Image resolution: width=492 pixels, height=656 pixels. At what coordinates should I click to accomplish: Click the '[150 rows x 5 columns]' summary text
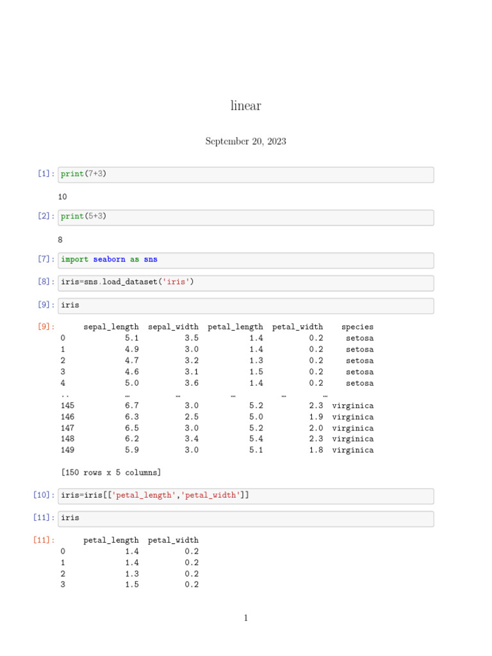tap(111, 473)
